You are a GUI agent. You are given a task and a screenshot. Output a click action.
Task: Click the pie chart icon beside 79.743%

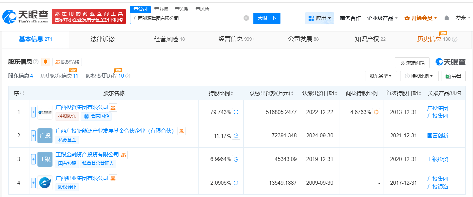pos(236,112)
